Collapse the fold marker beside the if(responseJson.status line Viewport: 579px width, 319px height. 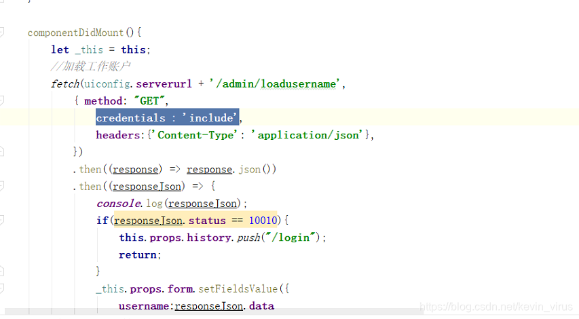pyautogui.click(x=1, y=221)
